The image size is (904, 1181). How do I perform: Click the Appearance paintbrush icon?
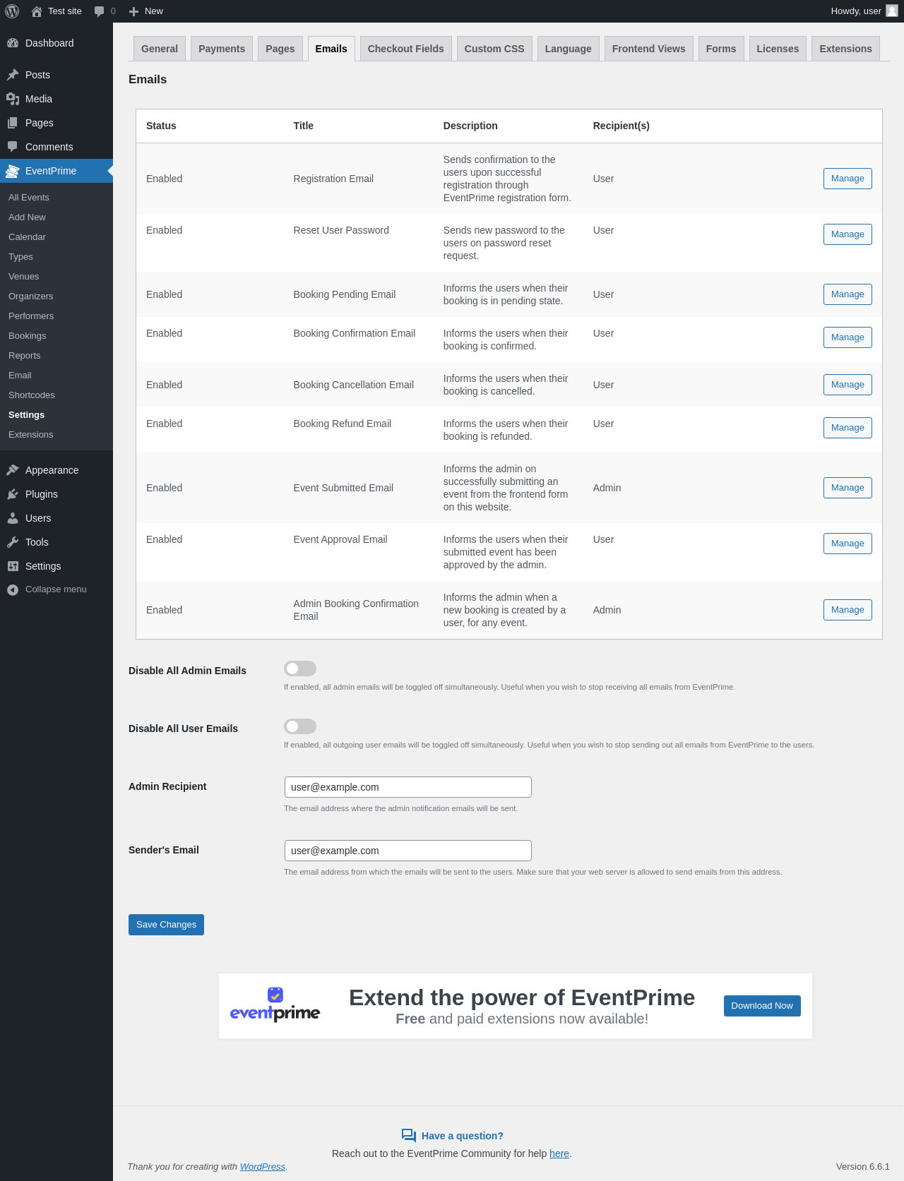[x=13, y=470]
